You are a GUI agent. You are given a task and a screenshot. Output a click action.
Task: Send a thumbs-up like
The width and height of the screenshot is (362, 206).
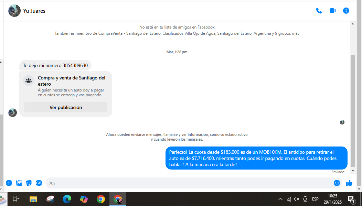(x=349, y=183)
